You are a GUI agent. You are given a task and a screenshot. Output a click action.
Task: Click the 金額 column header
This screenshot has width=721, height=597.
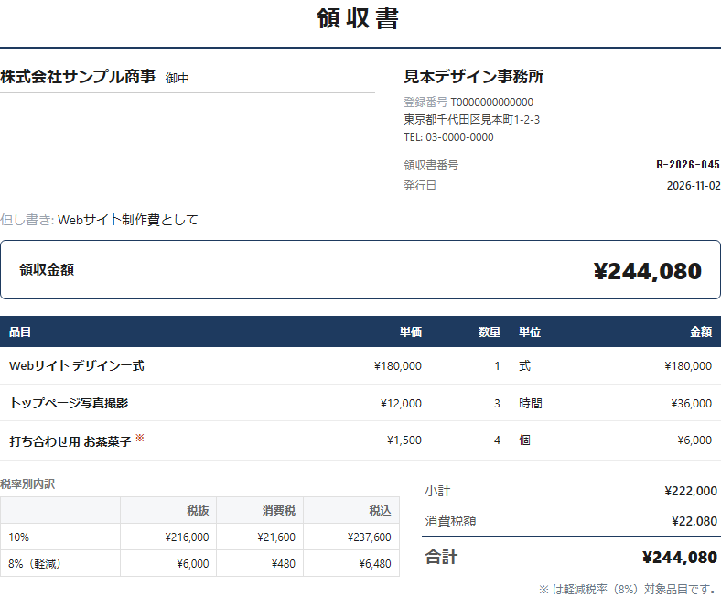coord(701,331)
